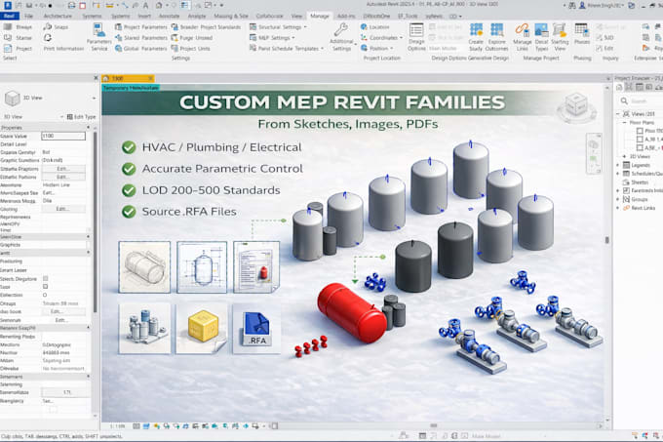Toggle the third floor plan checkbox in Project Browser
663x442 pixels.
(x=640, y=148)
